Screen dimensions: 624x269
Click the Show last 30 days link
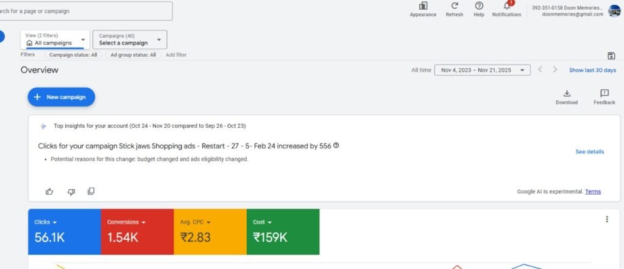point(592,71)
